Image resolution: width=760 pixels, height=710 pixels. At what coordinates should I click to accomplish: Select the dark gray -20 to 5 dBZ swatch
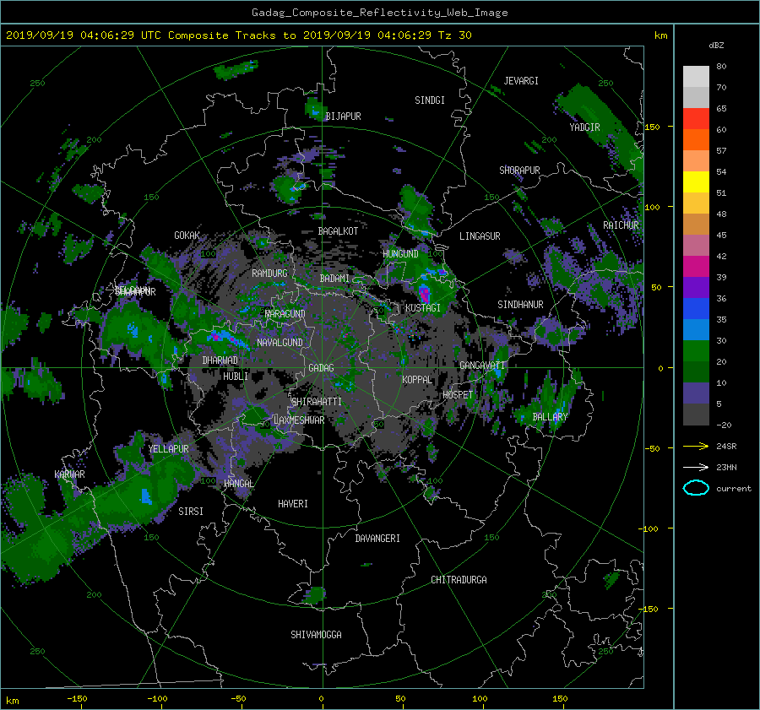[x=696, y=415]
